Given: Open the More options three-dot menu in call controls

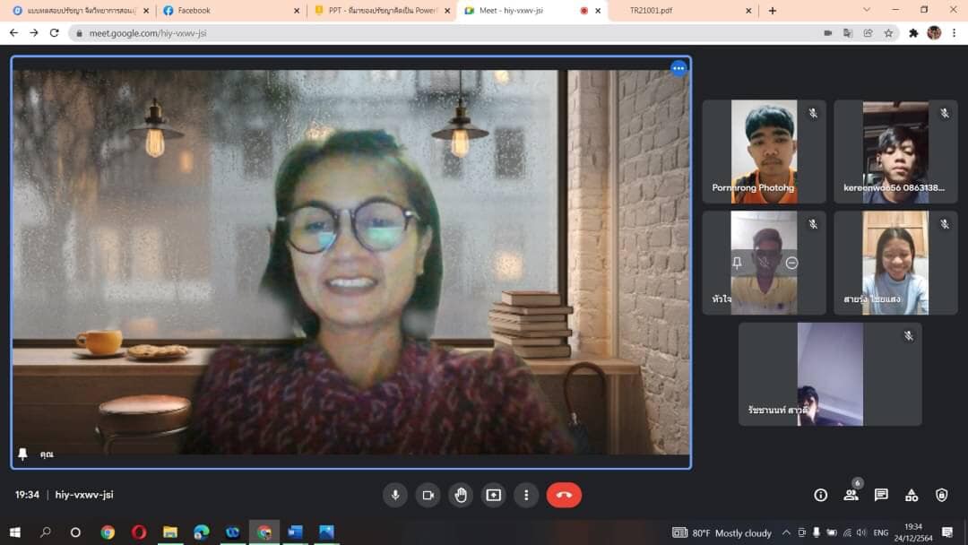Looking at the screenshot, I should pyautogui.click(x=526, y=495).
